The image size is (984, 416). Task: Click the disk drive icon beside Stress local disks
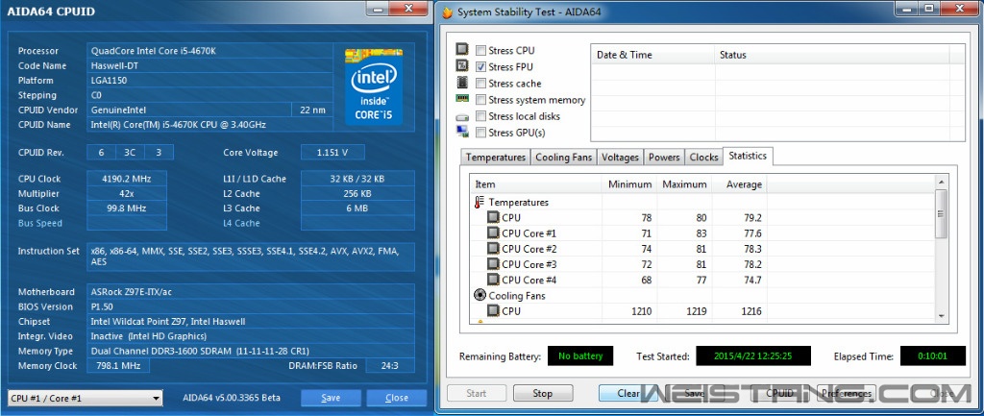tap(462, 116)
